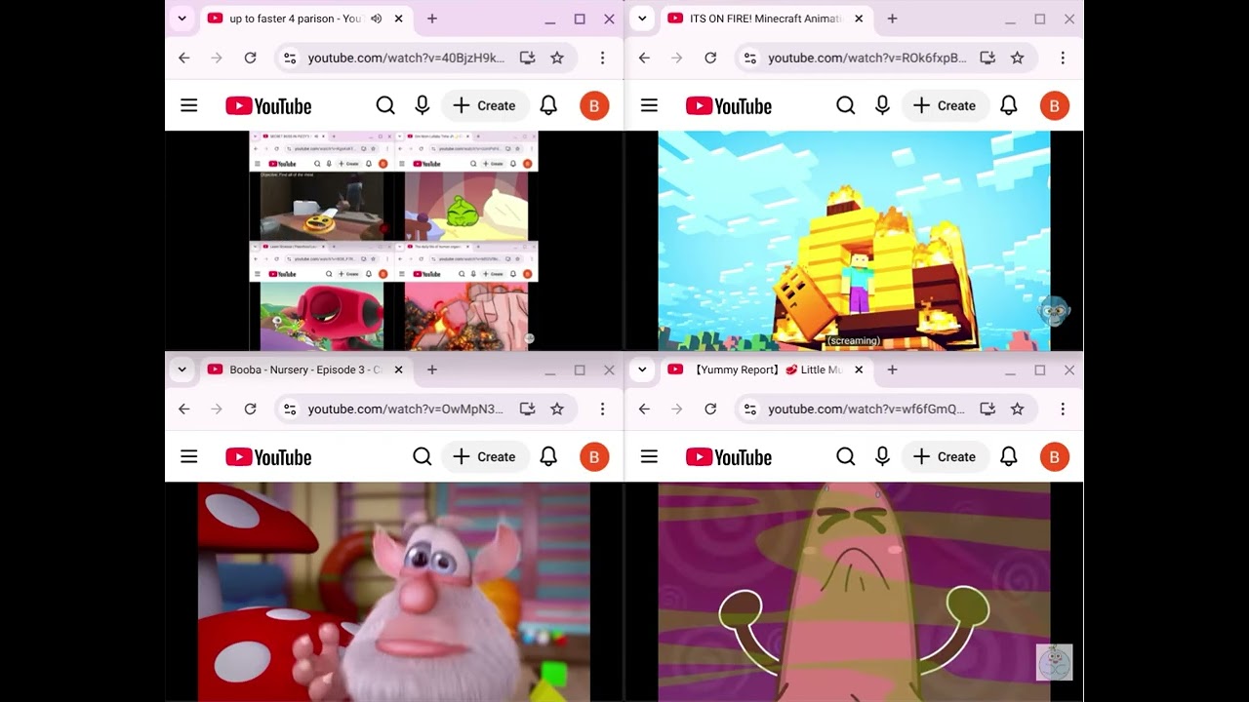1249x702 pixels.
Task: Open a new tab in 'ITS ON FIRE' window
Action: pyautogui.click(x=892, y=19)
